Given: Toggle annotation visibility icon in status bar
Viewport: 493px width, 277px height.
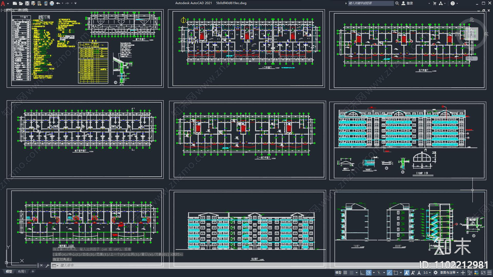Looking at the screenshot, I should 407,273.
